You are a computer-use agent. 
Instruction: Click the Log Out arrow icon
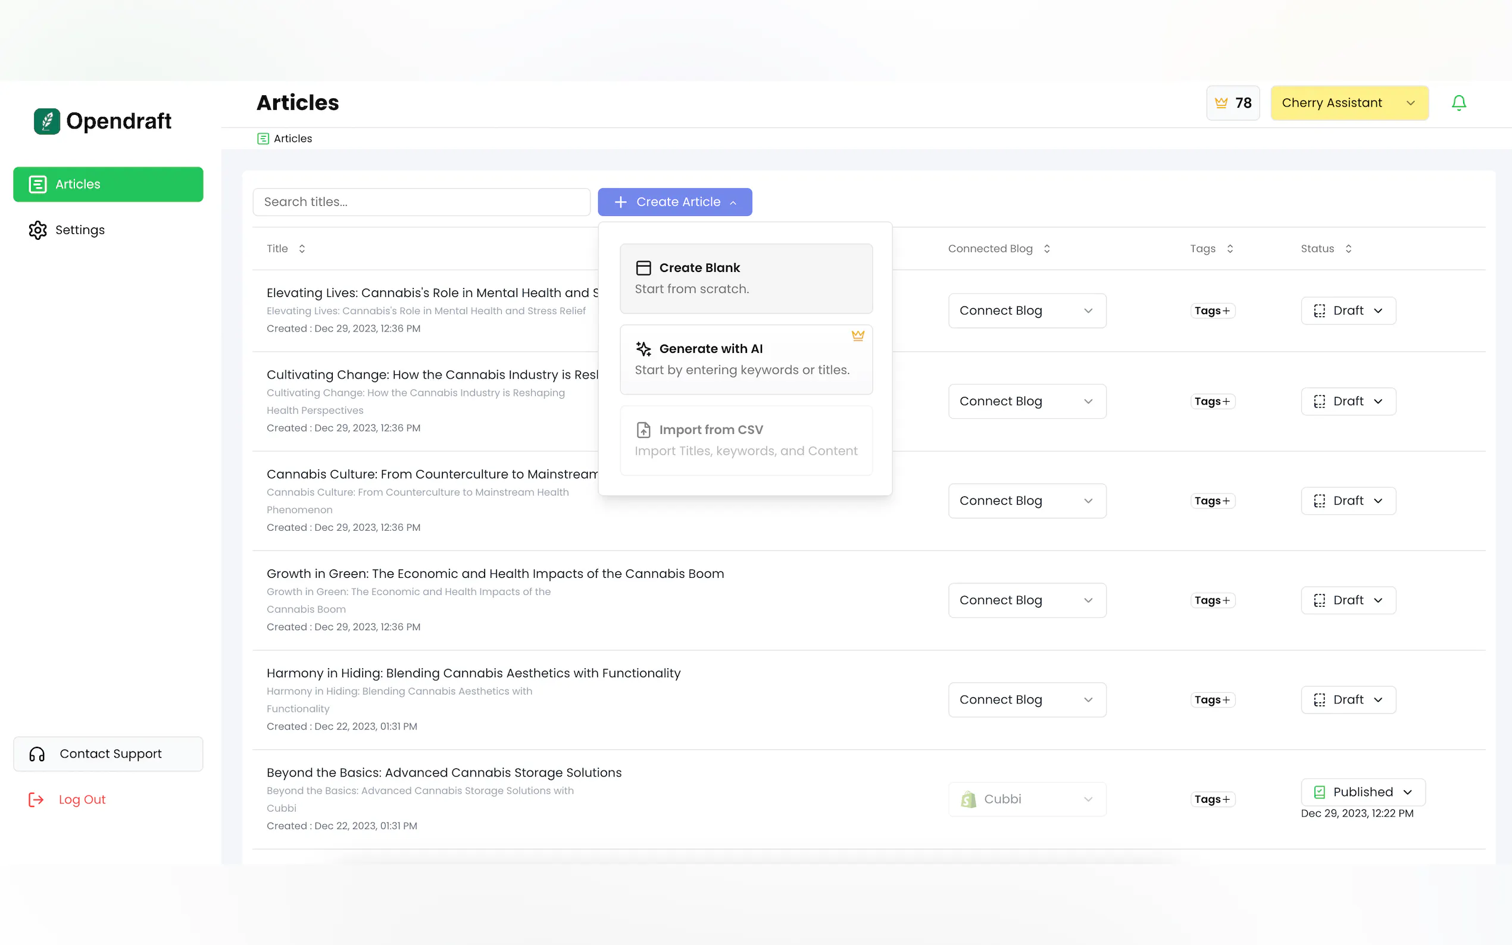point(36,799)
